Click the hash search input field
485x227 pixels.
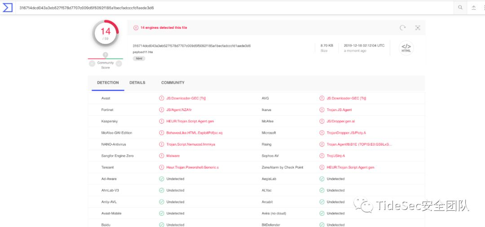225,8
